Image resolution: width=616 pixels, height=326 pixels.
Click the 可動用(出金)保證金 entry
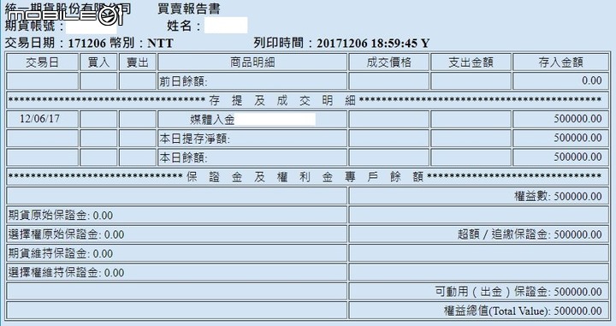point(518,292)
